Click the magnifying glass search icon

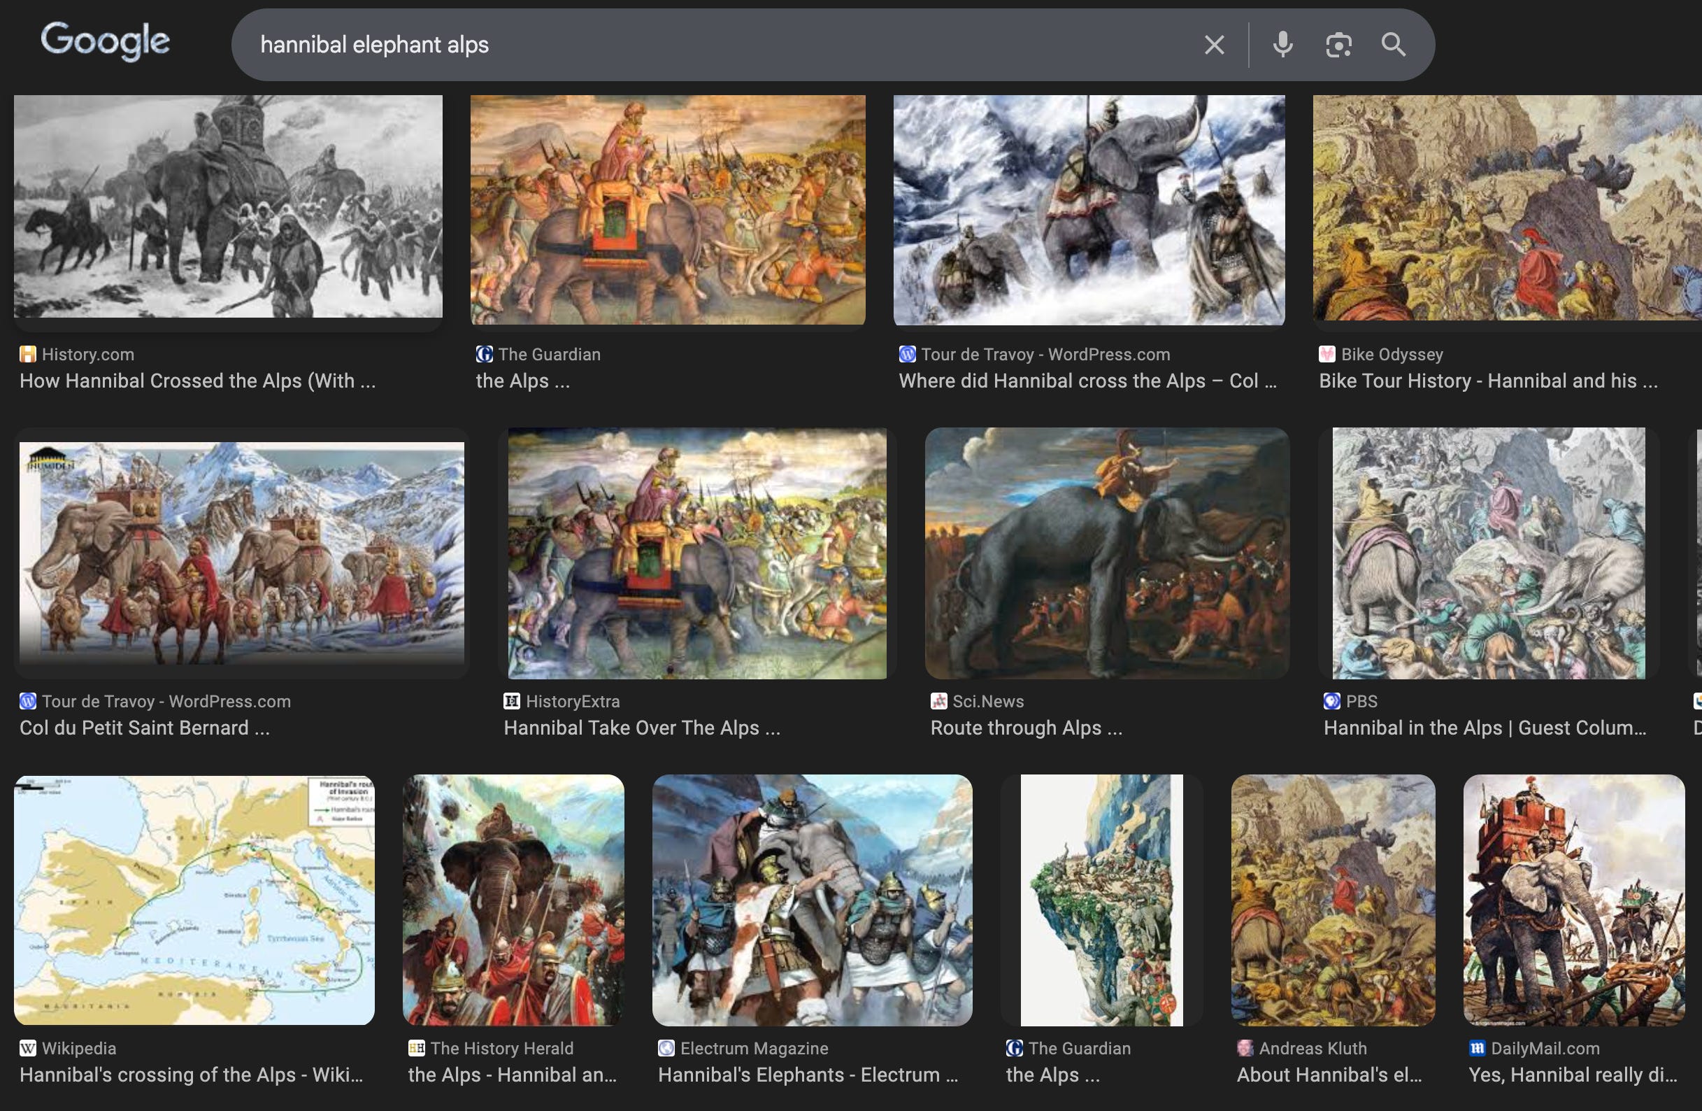coord(1392,44)
